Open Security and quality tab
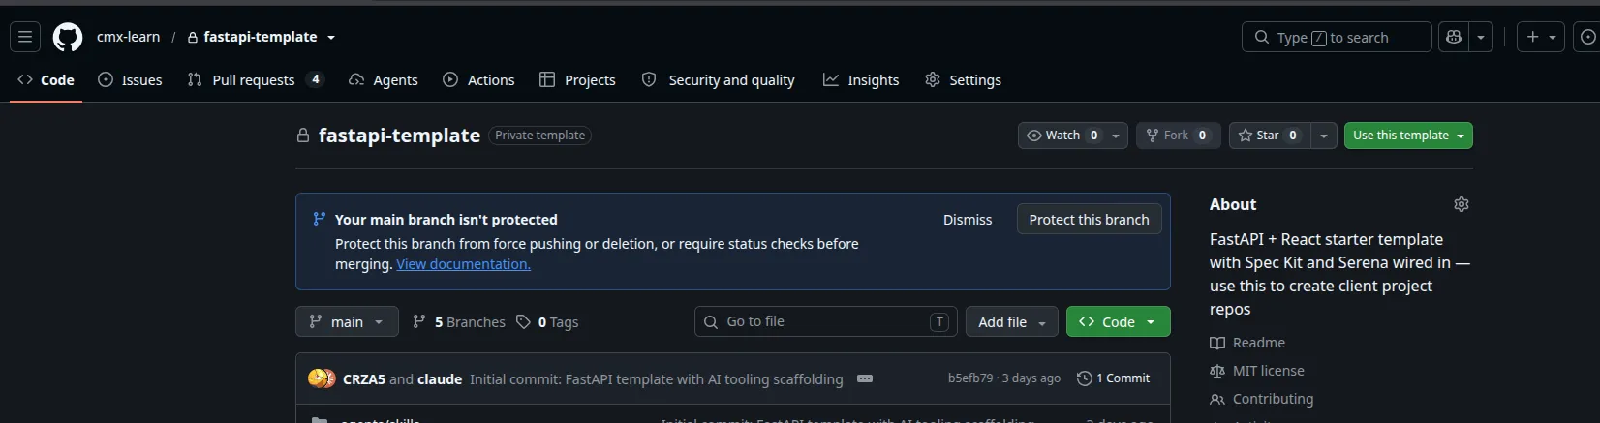 click(719, 79)
